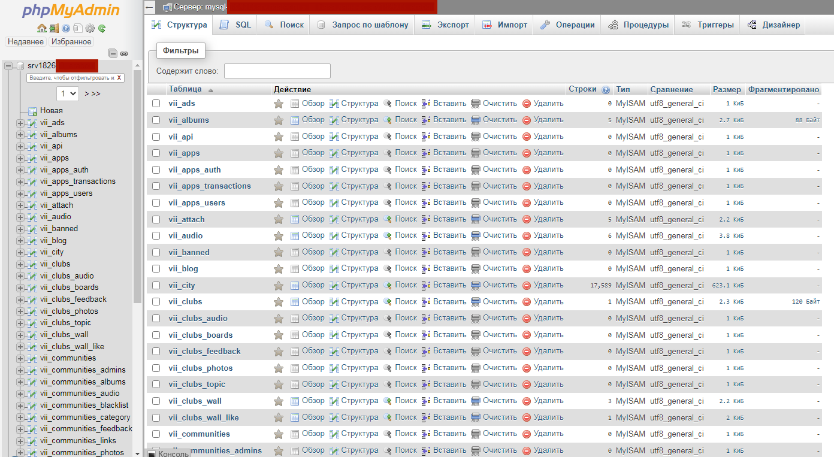Collapse all tree items minus icon
The image size is (834, 457).
click(x=113, y=53)
